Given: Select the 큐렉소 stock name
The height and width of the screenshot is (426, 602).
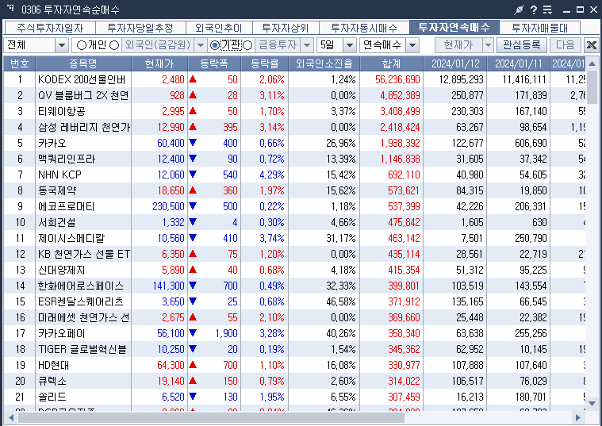Looking at the screenshot, I should tap(52, 381).
